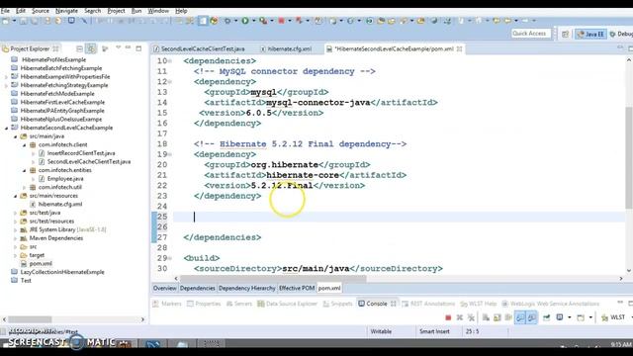Open the Dependency Hierarchy tab
This screenshot has height=356, width=633.
(246, 288)
